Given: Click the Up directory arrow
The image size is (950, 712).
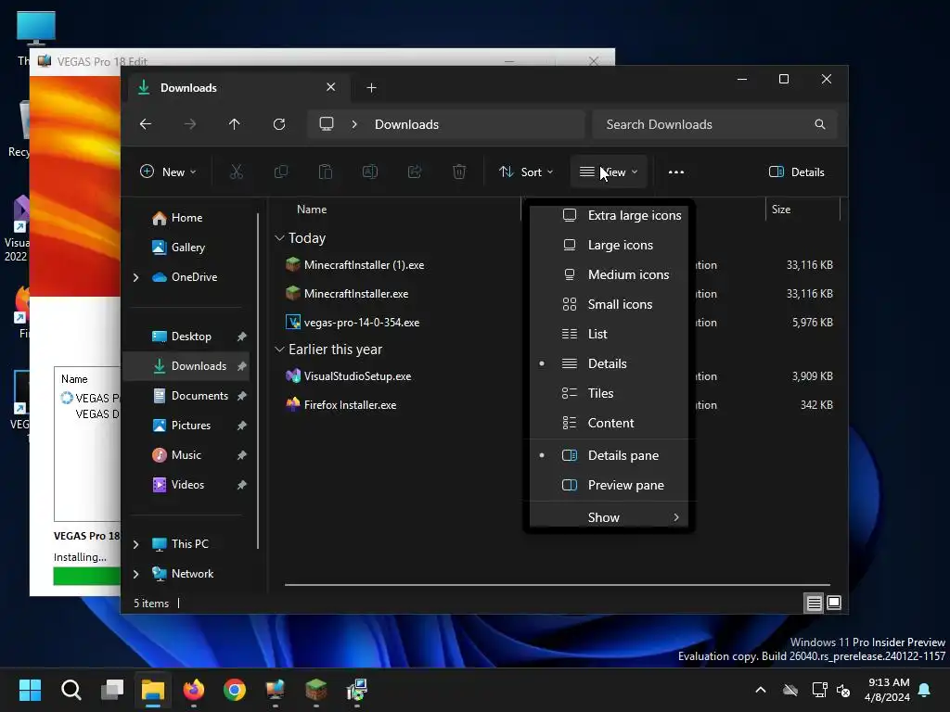Looking at the screenshot, I should point(235,124).
